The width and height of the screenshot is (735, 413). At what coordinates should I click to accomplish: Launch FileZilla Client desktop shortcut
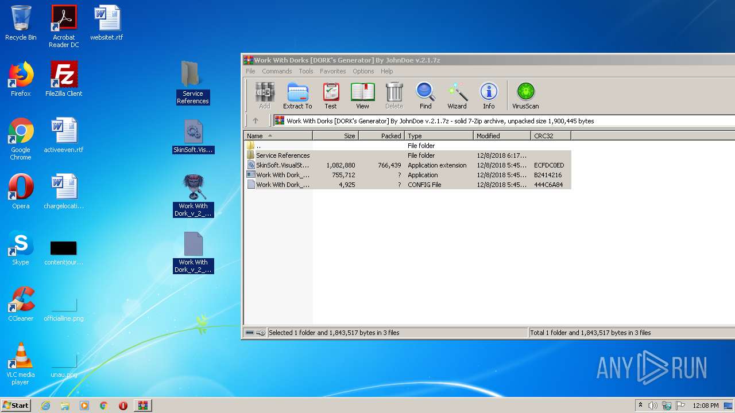click(x=64, y=79)
